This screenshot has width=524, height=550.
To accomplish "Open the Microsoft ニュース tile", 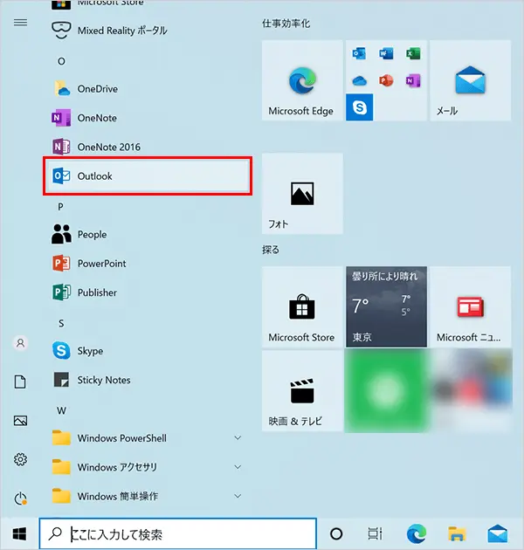I will tap(471, 306).
